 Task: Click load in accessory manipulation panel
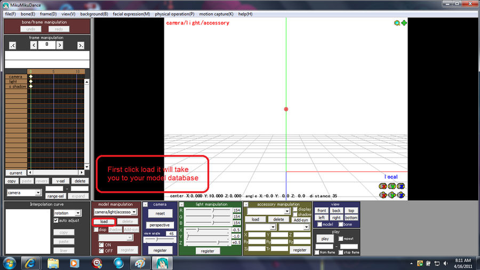[255, 219]
